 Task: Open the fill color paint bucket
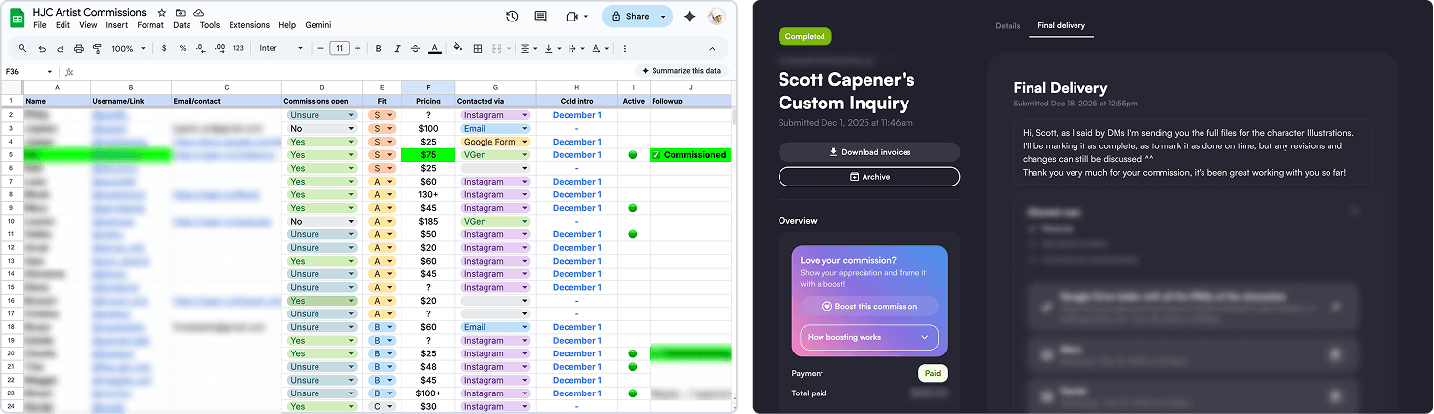pyautogui.click(x=456, y=48)
